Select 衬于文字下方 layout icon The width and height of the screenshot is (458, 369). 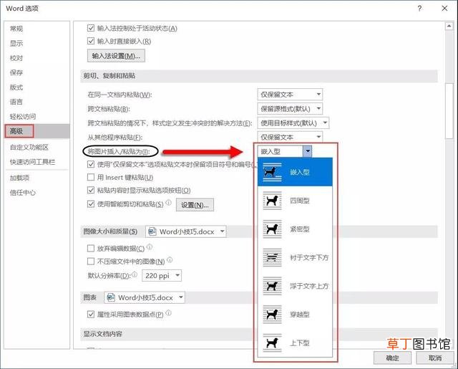[x=272, y=257]
